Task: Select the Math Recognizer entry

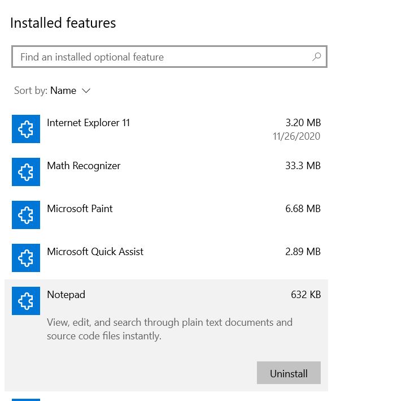Action: click(166, 172)
